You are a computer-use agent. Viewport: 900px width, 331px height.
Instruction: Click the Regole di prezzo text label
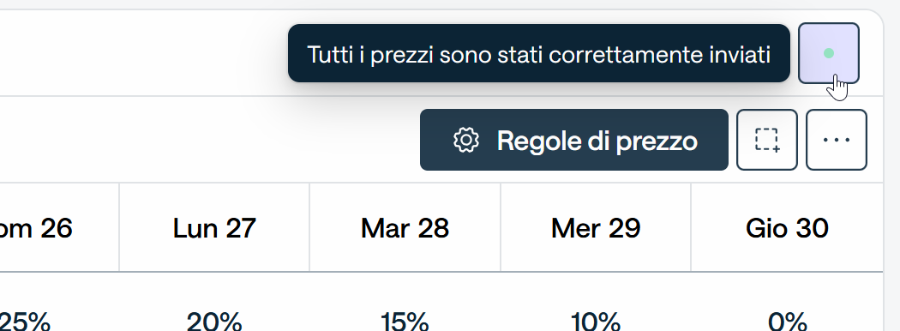tap(597, 141)
